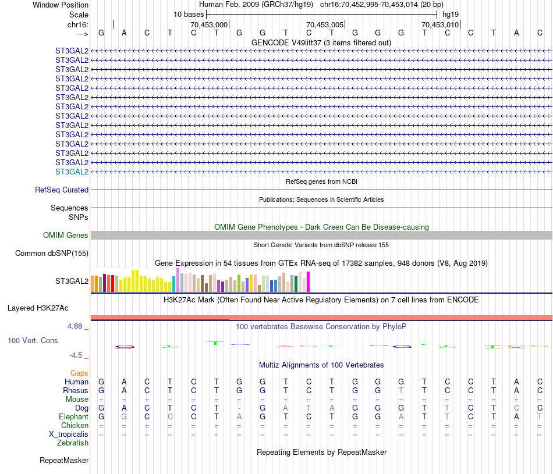
Task: Open 100 vertebrates Basewise Conservation by PhyloP title
Action: (321, 327)
